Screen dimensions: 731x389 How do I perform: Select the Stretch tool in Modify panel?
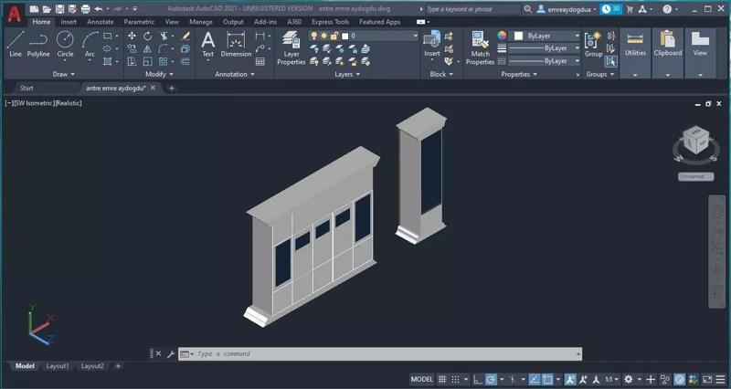(132, 61)
